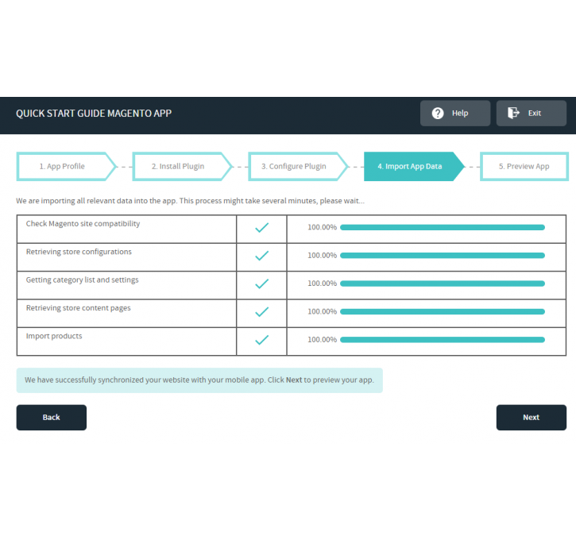576x540 pixels.
Task: Click 'Check Magento site compatibility' text
Action: [x=83, y=224]
